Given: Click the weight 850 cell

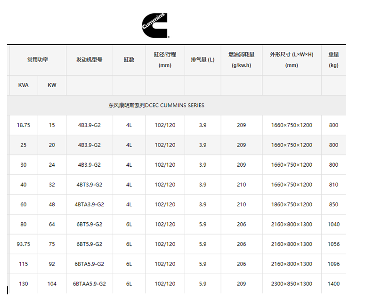Looking at the screenshot, I should point(333,204).
